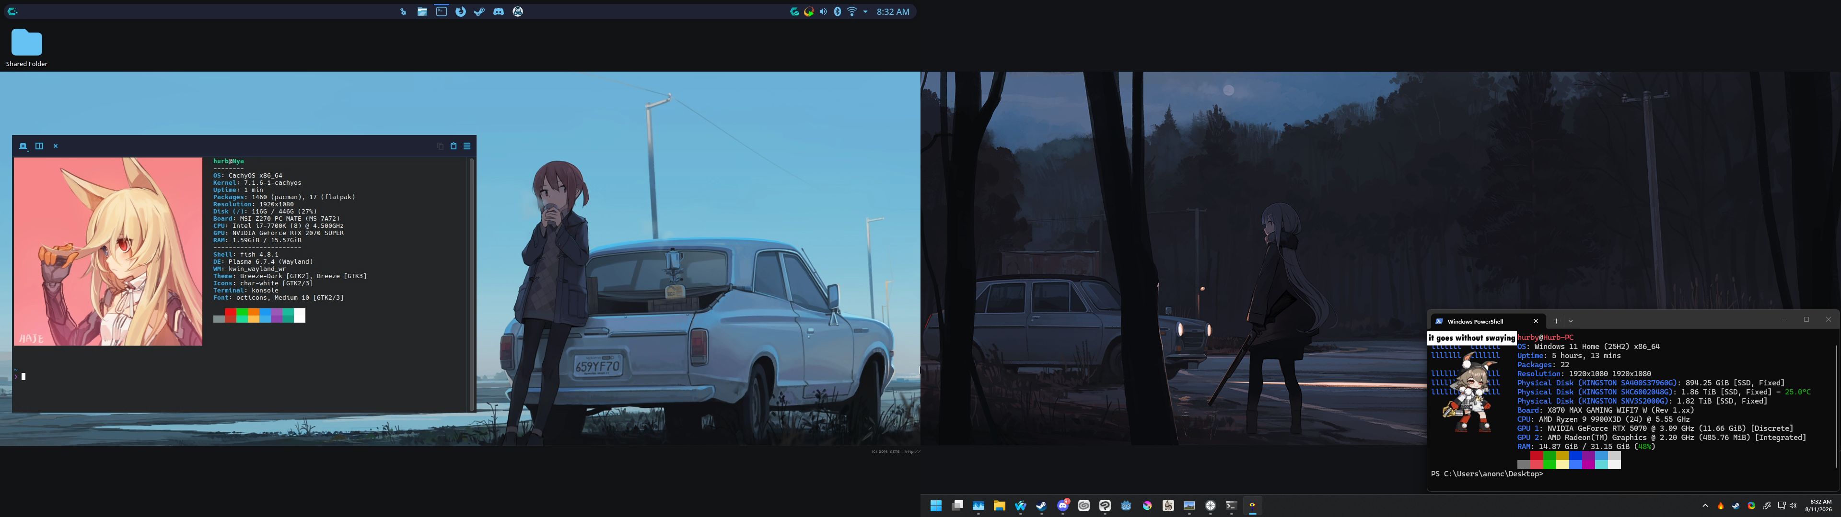Open the CachyOS update tray icon with the checkmark
The width and height of the screenshot is (1841, 517).
pos(794,11)
